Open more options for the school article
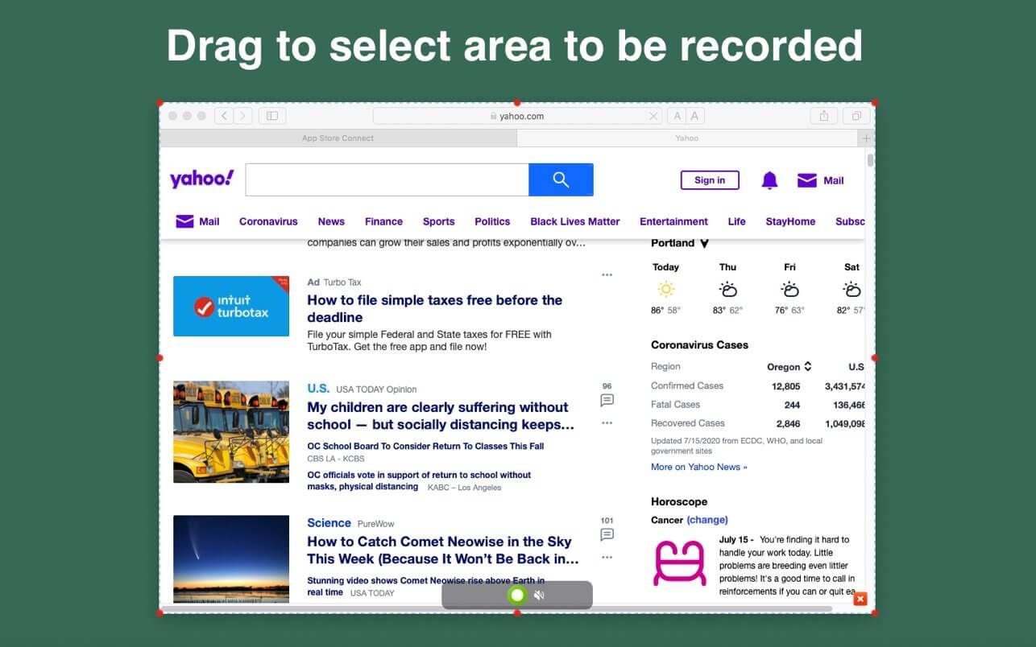The width and height of the screenshot is (1036, 647). tap(607, 422)
